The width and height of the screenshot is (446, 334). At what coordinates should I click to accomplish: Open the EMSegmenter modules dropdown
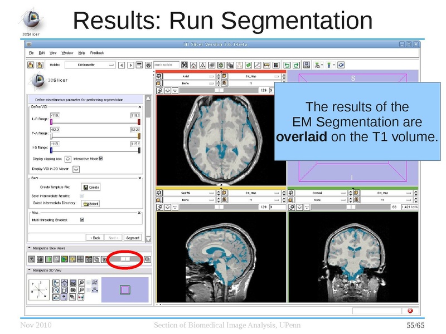click(89, 65)
